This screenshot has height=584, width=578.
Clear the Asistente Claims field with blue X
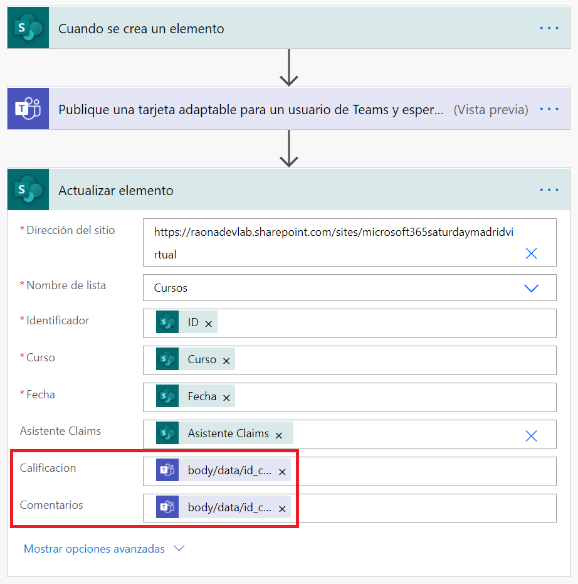click(531, 436)
